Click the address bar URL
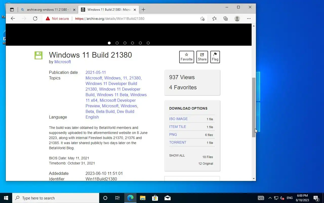Image resolution: width=324 pixels, height=203 pixels. point(110,19)
